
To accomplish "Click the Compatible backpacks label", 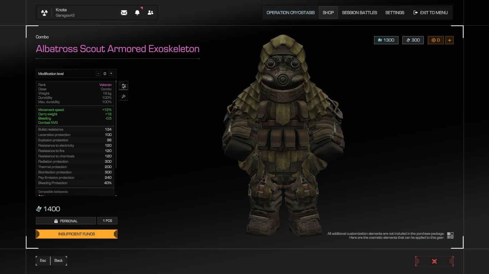I will [53, 192].
